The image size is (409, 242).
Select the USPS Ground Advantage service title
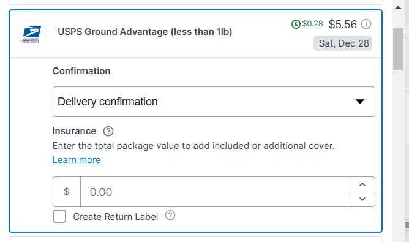145,32
